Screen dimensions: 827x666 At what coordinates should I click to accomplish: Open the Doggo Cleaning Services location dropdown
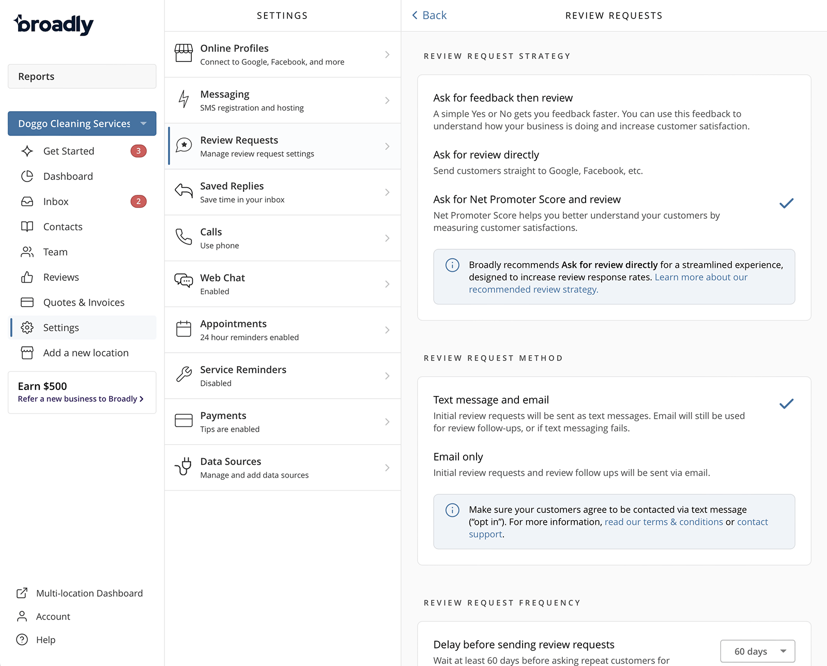[x=82, y=124]
